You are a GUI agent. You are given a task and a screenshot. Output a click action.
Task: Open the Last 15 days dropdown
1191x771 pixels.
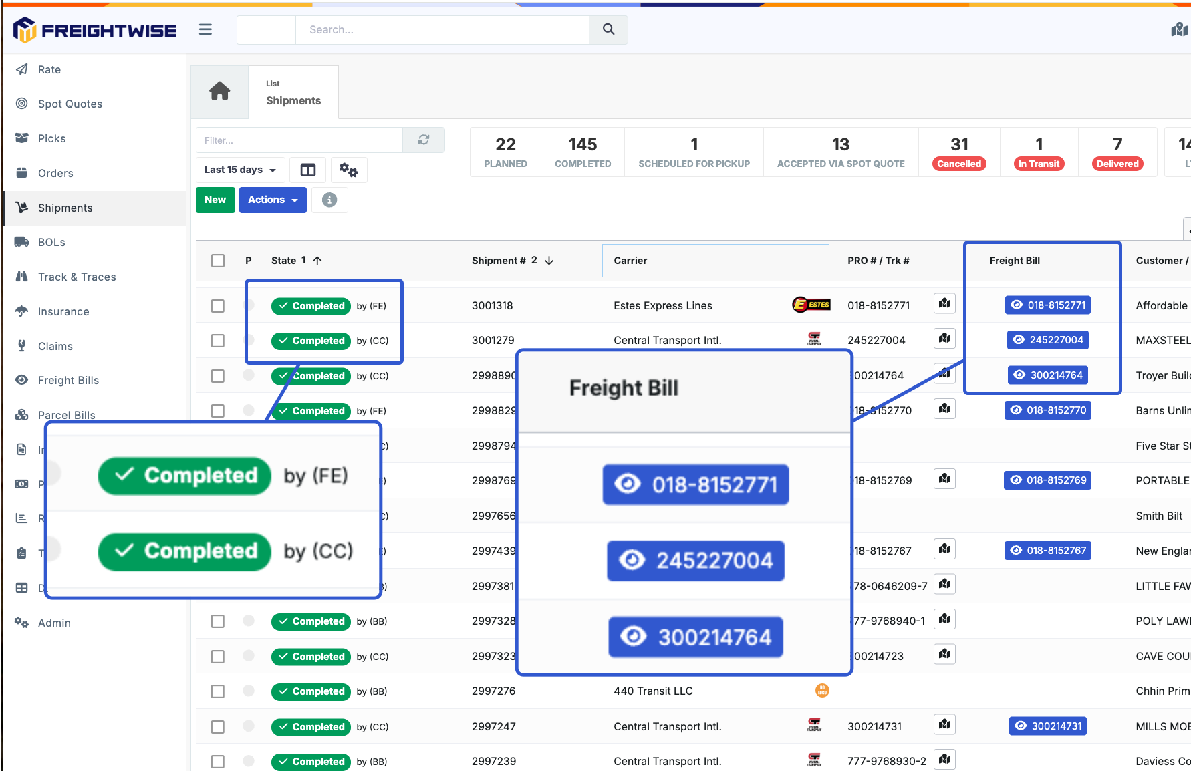[x=240, y=170]
